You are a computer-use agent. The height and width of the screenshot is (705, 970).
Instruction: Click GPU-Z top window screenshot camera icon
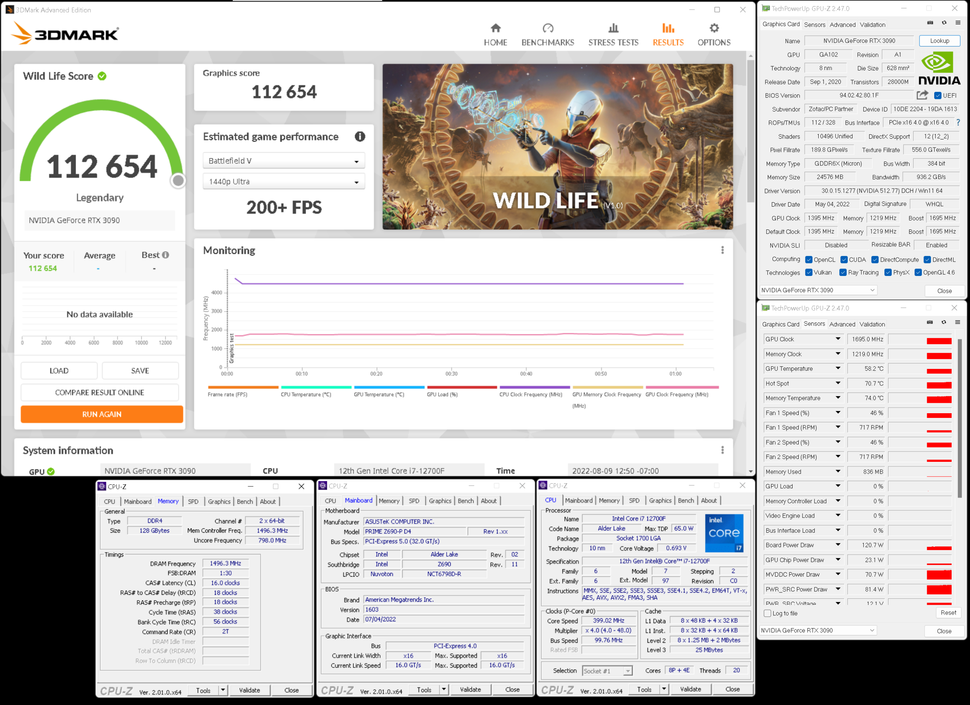point(930,23)
